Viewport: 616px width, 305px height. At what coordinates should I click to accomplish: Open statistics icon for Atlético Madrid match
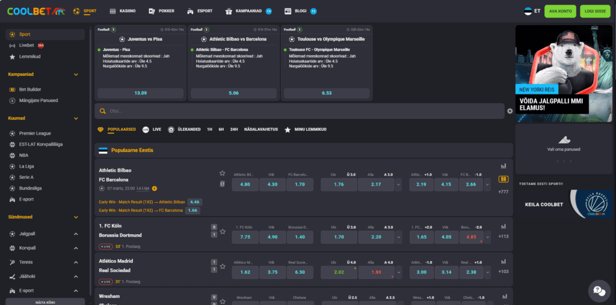coord(504,262)
